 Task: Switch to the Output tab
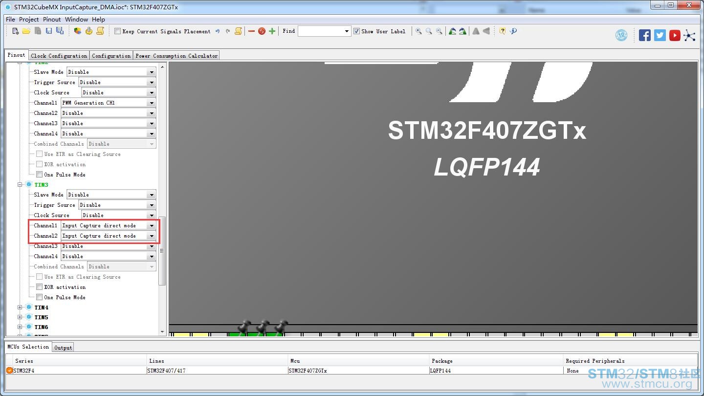[x=63, y=348]
